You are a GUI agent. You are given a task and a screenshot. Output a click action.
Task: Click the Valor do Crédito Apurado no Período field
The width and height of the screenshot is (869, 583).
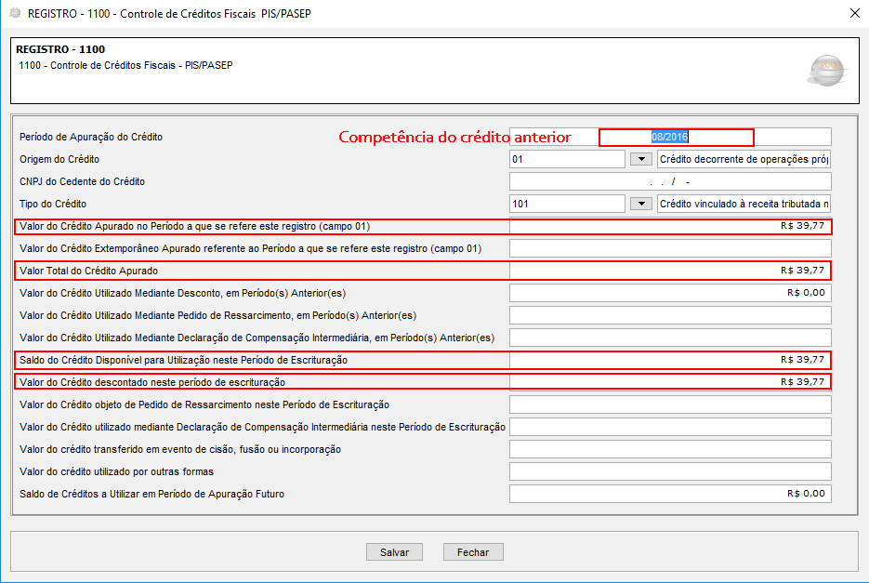670,226
